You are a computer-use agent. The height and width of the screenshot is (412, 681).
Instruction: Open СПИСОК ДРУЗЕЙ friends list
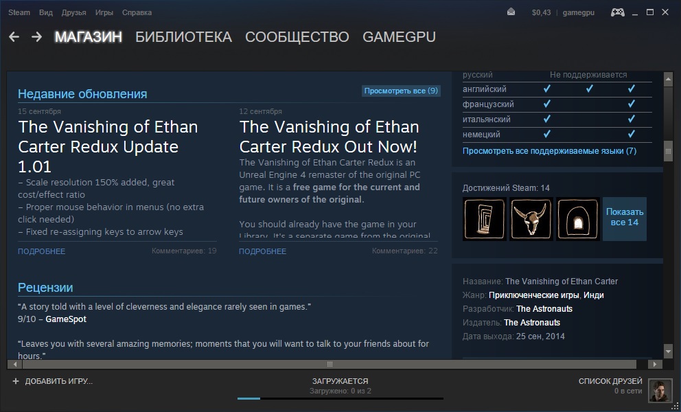610,381
